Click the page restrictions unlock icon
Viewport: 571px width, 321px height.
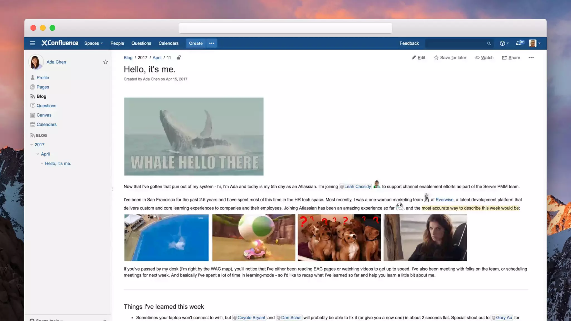tap(179, 57)
